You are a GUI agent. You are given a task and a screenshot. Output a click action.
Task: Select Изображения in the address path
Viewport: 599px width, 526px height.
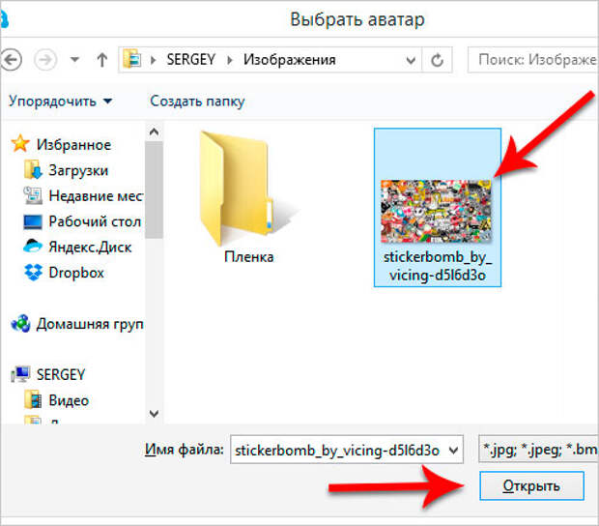click(290, 60)
